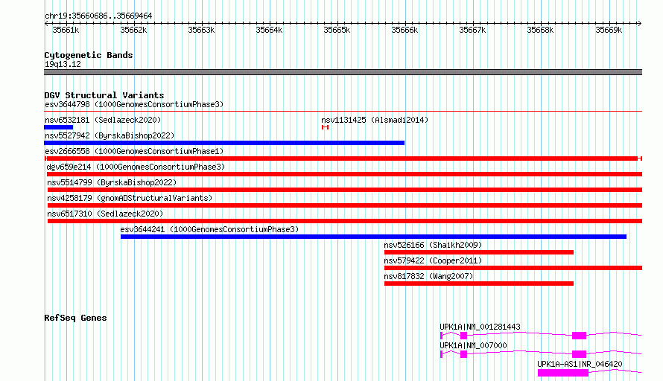
Task: Open gene label UPK1A-AS1|NR_046420
Action: tap(580, 364)
